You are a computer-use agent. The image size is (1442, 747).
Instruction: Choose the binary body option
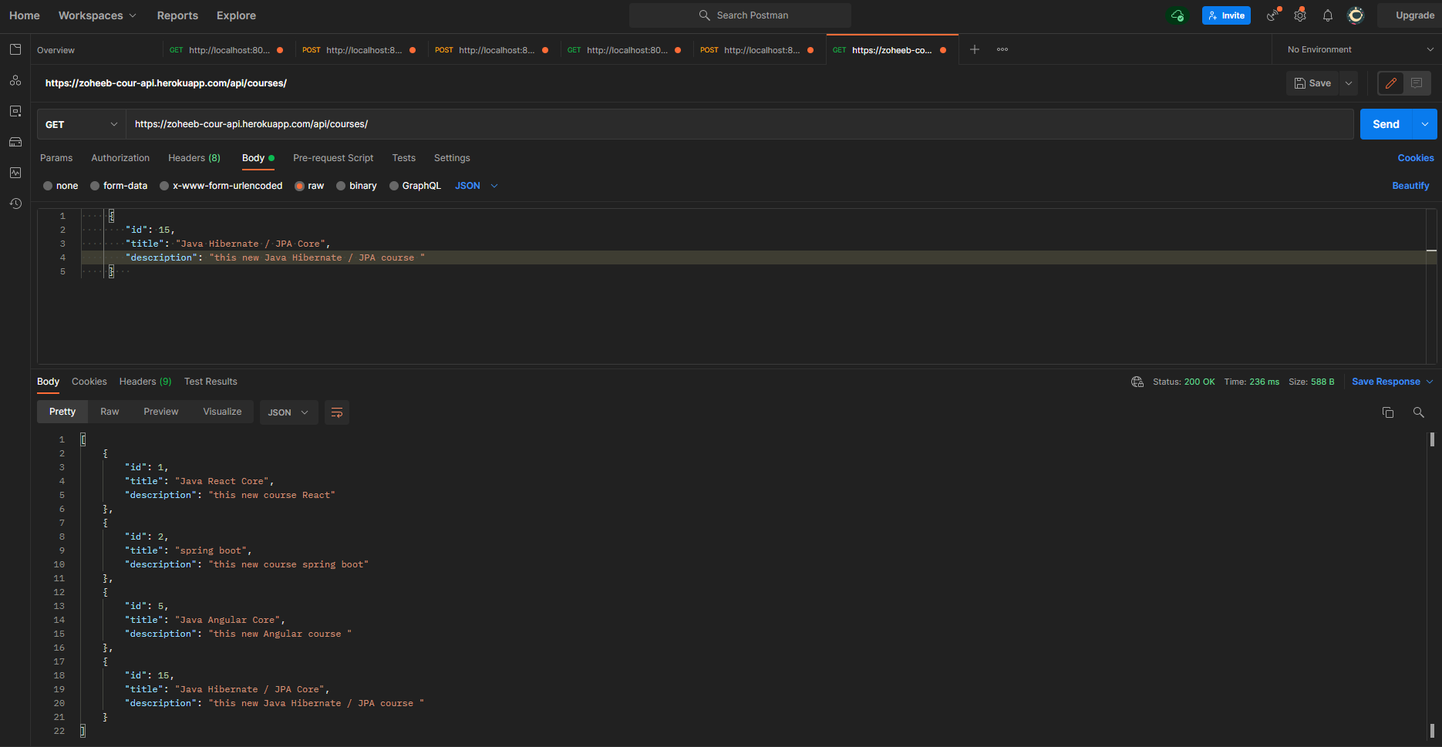[341, 186]
